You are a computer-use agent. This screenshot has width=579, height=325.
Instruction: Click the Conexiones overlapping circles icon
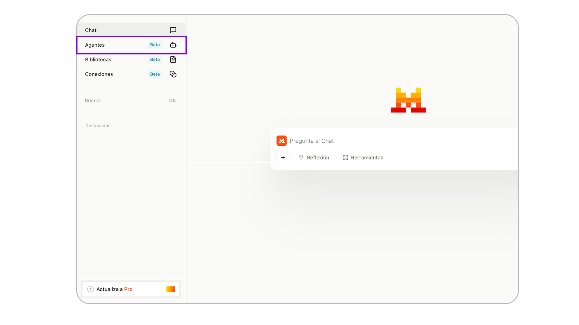coord(173,74)
